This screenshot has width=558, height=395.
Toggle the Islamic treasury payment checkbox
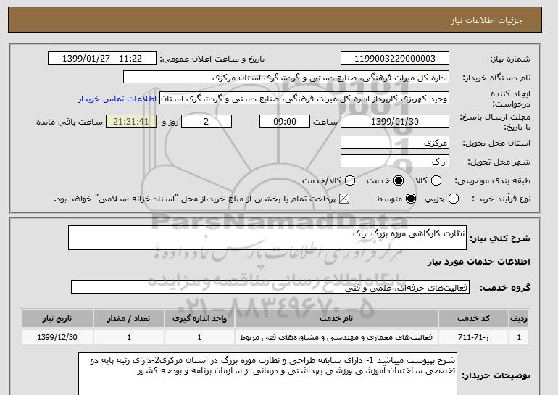coord(343,199)
